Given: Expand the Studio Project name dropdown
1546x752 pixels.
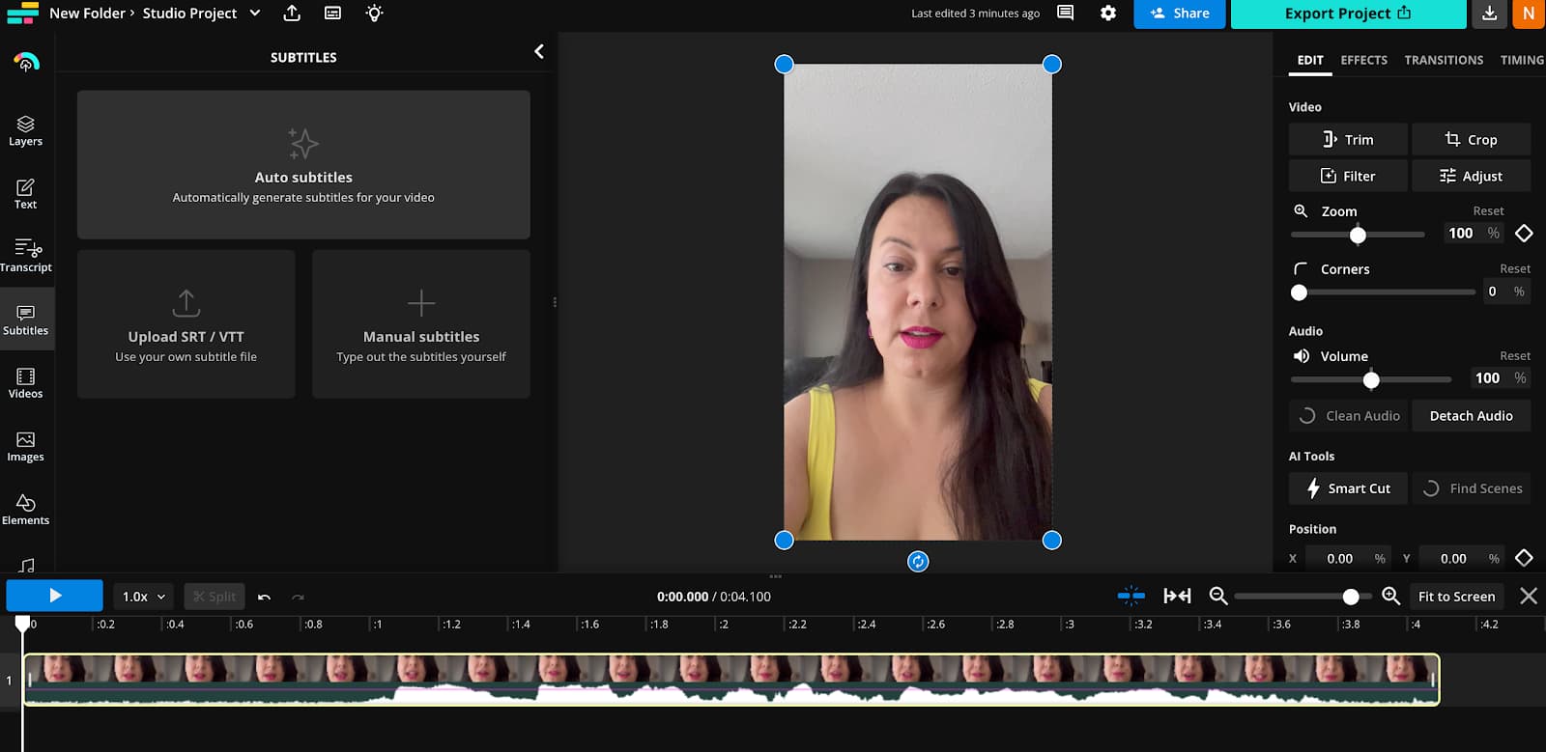Looking at the screenshot, I should pos(255,14).
